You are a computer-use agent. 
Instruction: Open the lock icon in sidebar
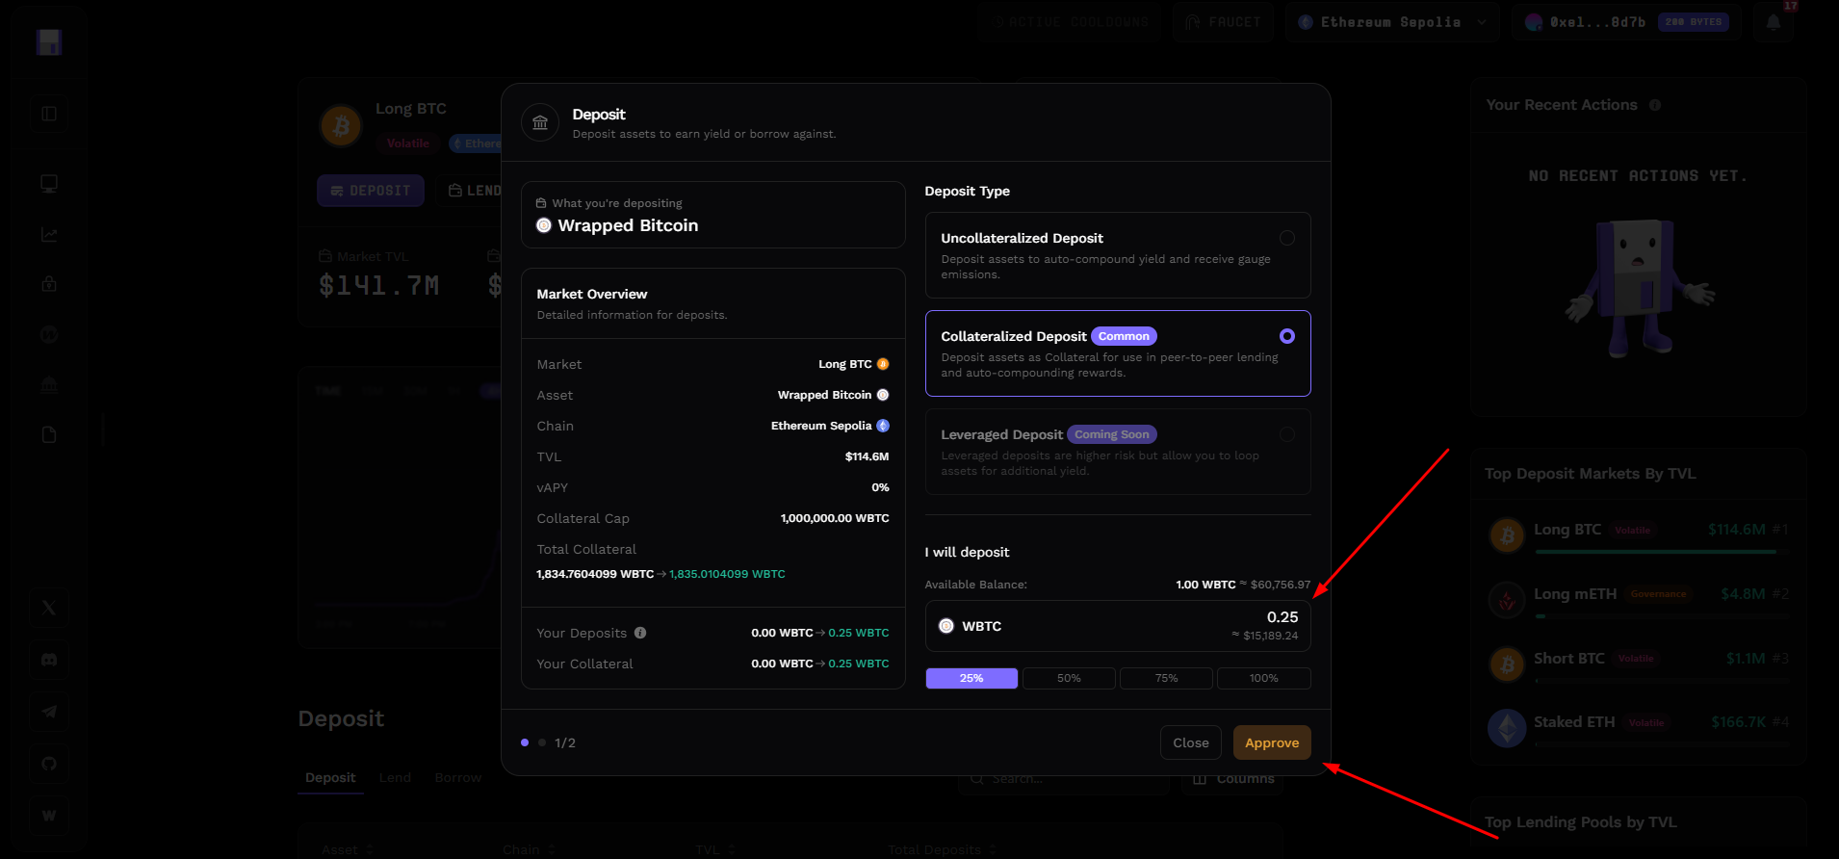pyautogui.click(x=49, y=284)
